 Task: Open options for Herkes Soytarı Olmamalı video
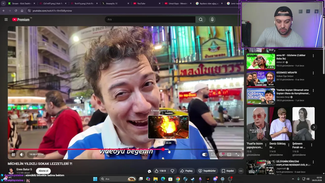click(313, 90)
